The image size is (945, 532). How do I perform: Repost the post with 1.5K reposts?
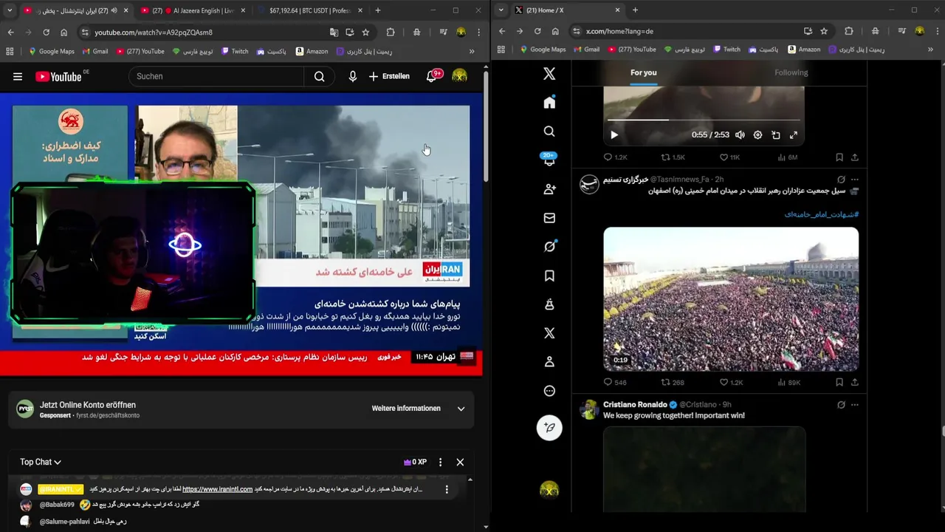tap(673, 157)
